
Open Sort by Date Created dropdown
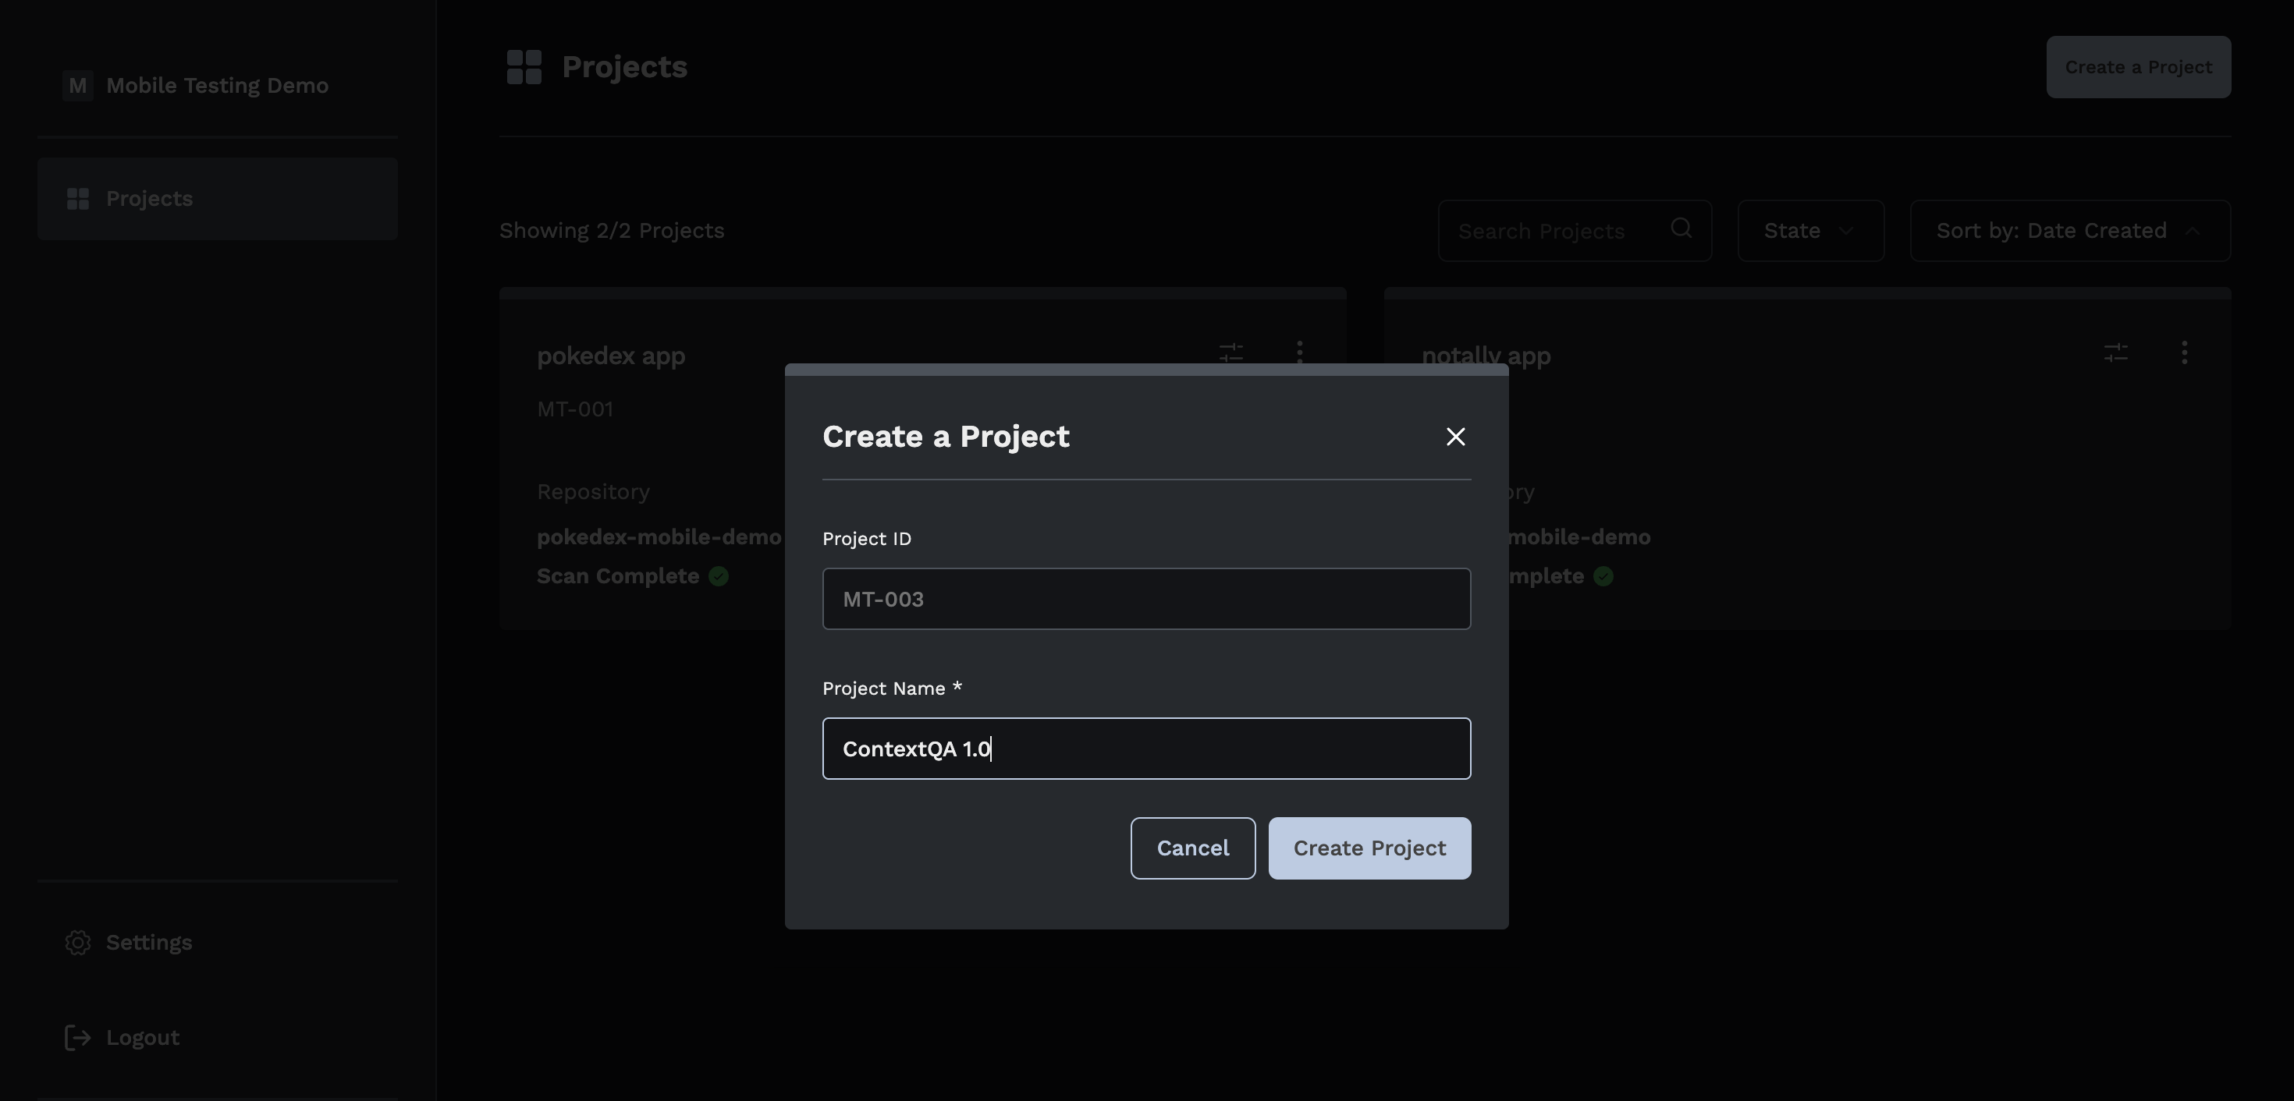(2069, 231)
